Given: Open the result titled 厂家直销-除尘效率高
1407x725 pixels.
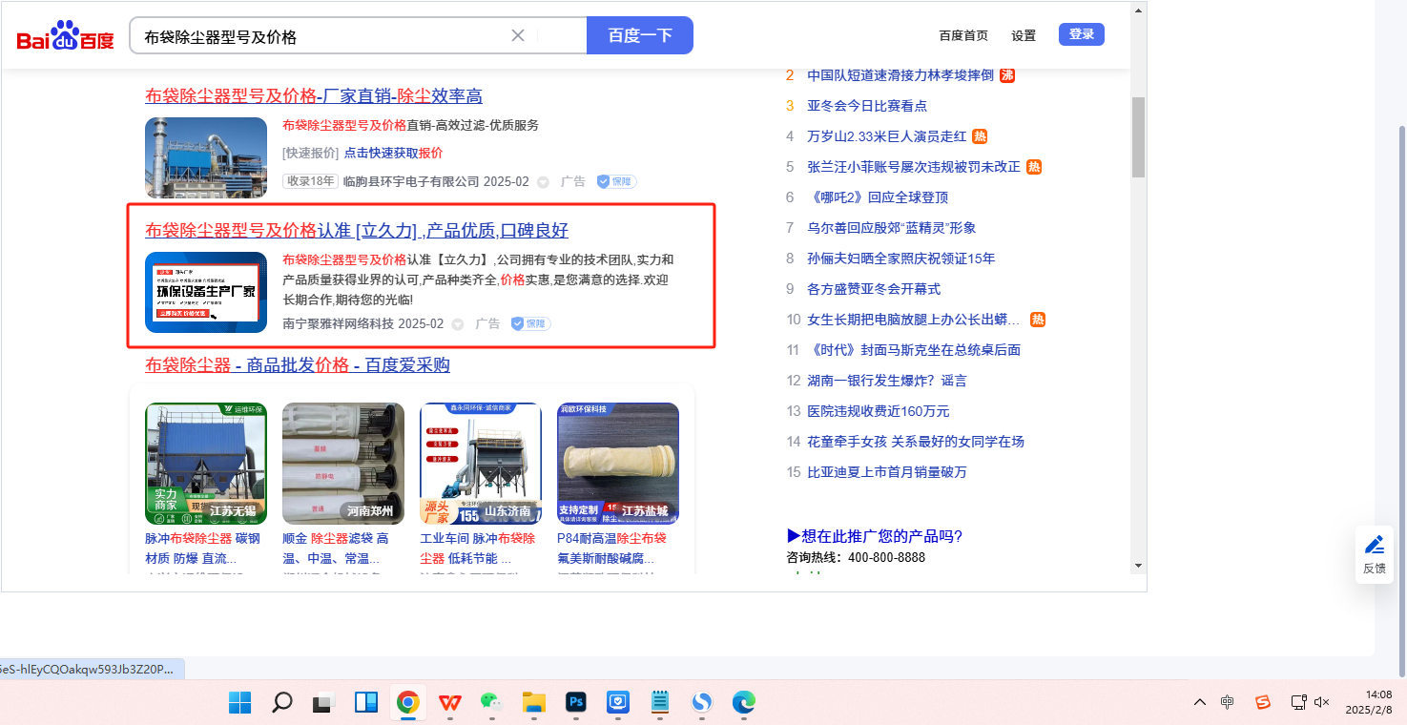Looking at the screenshot, I should [314, 96].
